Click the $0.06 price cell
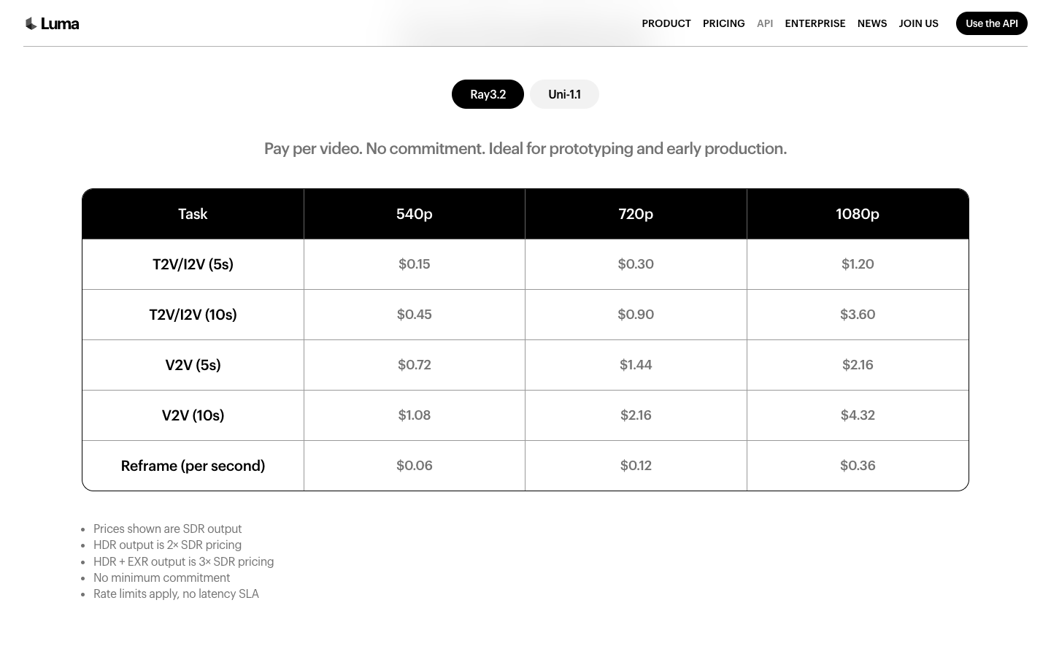1051x657 pixels. (x=415, y=466)
